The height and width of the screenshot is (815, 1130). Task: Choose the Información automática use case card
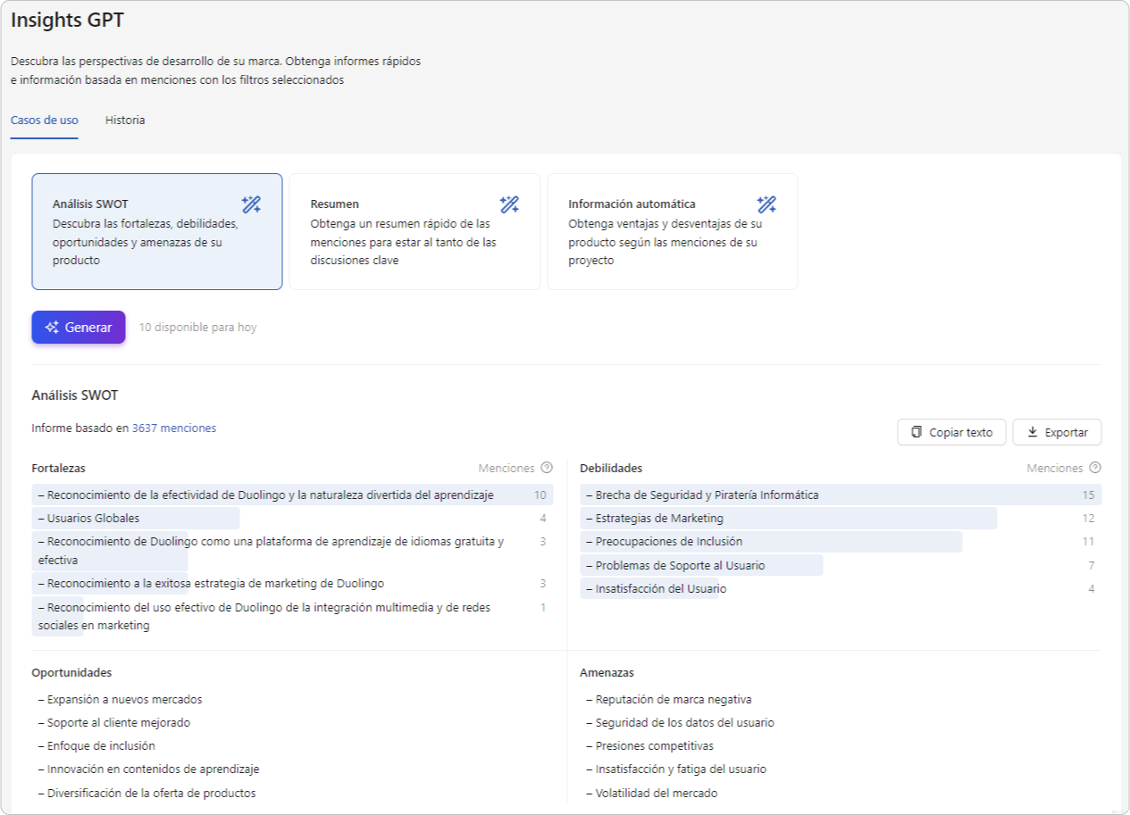coord(673,231)
